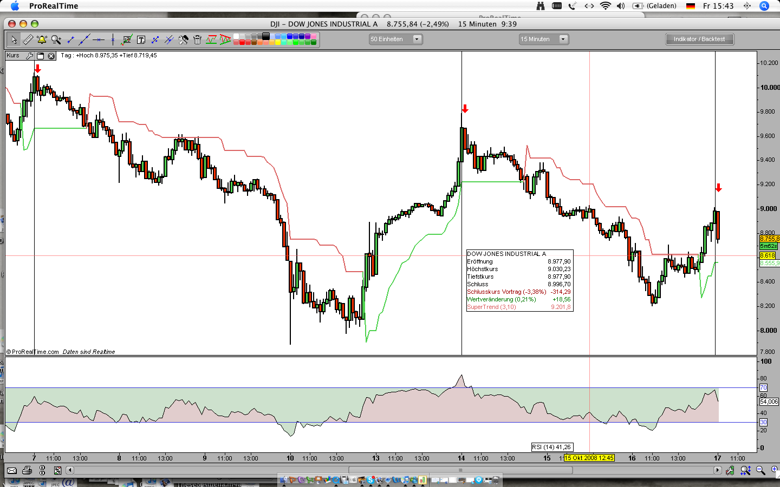Open the alarm bell alert tool
This screenshot has height=487, width=780.
(x=42, y=40)
